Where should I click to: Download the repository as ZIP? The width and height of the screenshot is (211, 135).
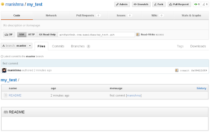click(x=9, y=34)
